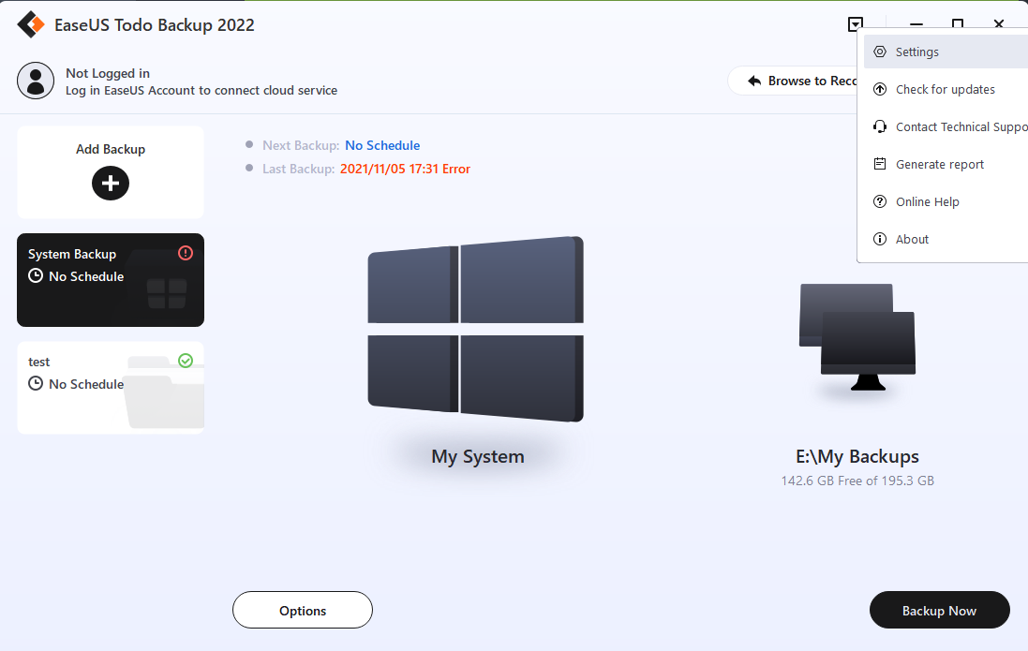
Task: Click the clock icon in test backup card
Action: [x=36, y=383]
